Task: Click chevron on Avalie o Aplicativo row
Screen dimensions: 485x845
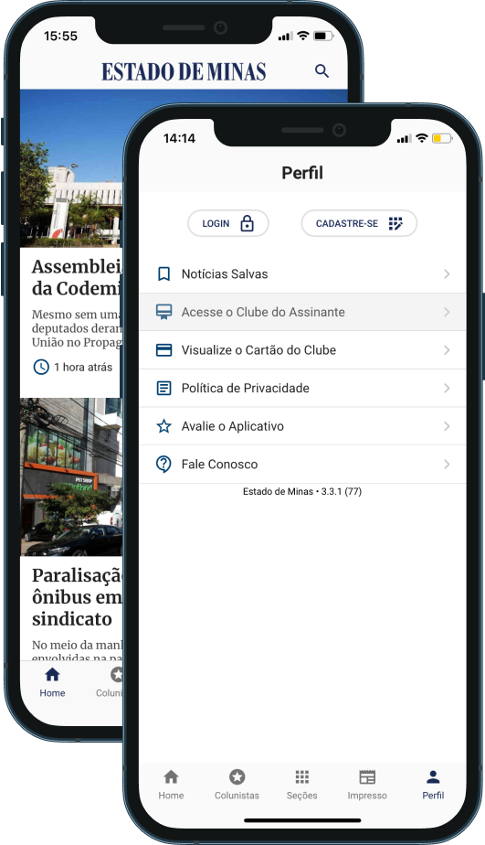Action: click(x=447, y=426)
